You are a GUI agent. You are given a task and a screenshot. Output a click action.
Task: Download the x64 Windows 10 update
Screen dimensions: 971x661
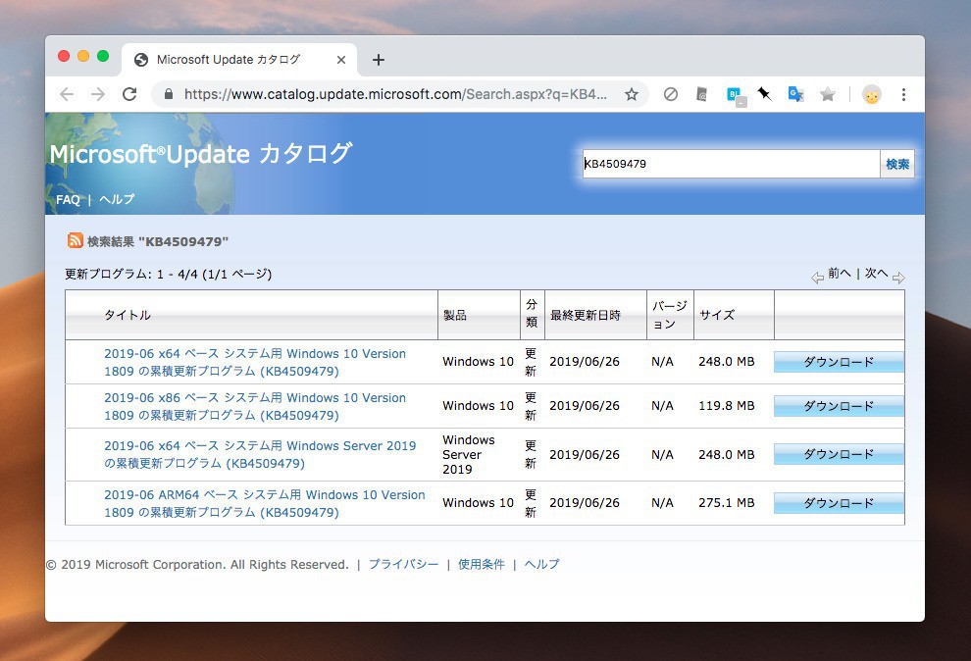(839, 362)
